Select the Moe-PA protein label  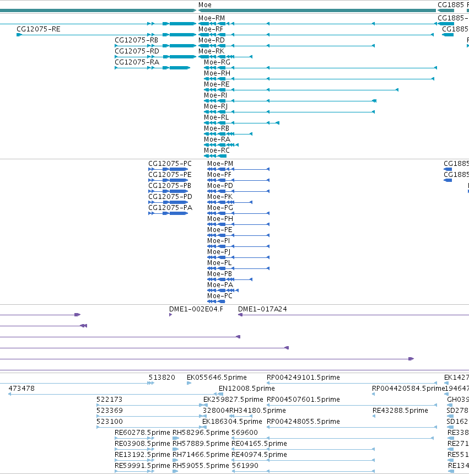point(220,285)
